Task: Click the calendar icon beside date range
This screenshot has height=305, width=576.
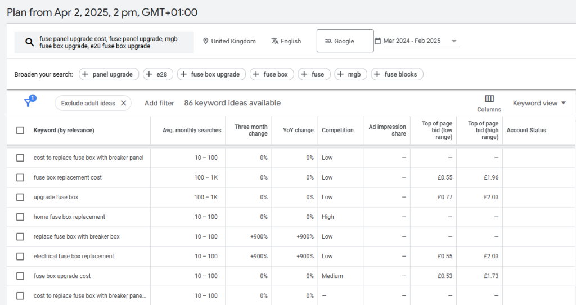Action: [x=377, y=41]
